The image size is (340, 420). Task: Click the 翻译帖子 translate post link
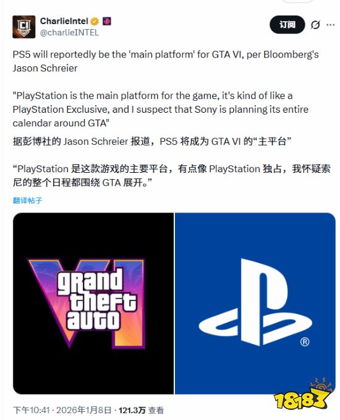[x=28, y=200]
